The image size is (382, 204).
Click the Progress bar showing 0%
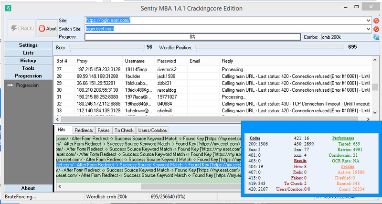pos(192,37)
